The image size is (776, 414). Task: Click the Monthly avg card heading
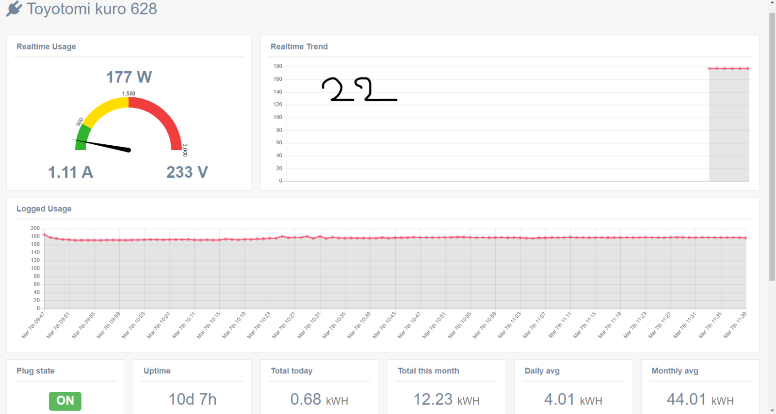pyautogui.click(x=675, y=371)
